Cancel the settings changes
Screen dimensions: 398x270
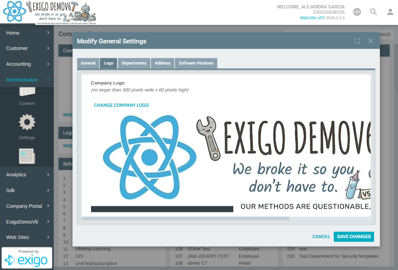[x=321, y=237]
